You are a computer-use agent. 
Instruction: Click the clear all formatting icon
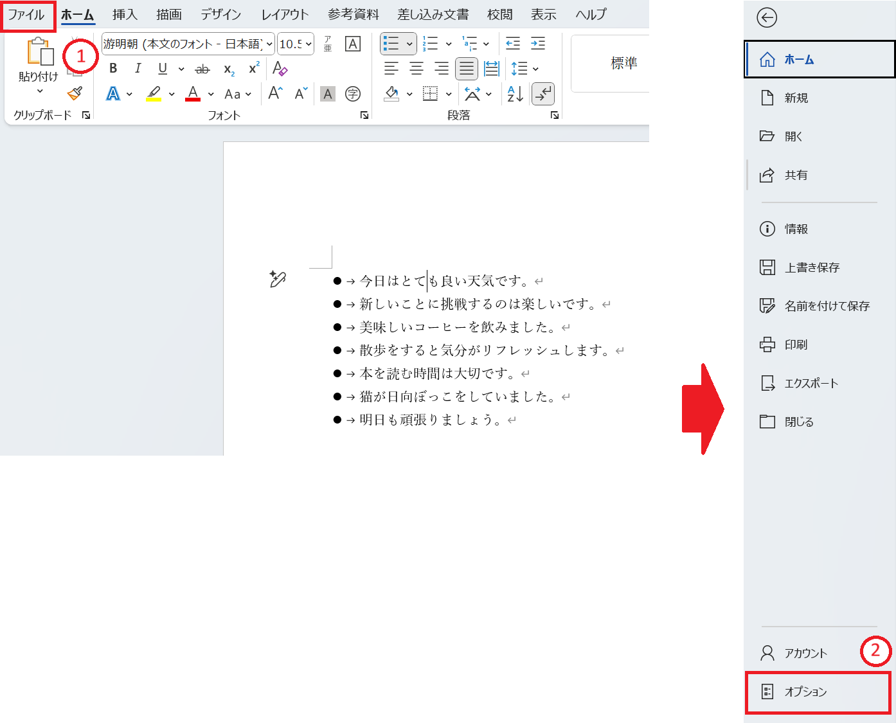point(280,69)
